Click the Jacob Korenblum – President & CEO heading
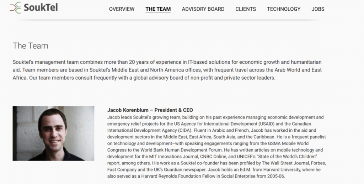The width and height of the screenshot is (364, 184). click(150, 110)
